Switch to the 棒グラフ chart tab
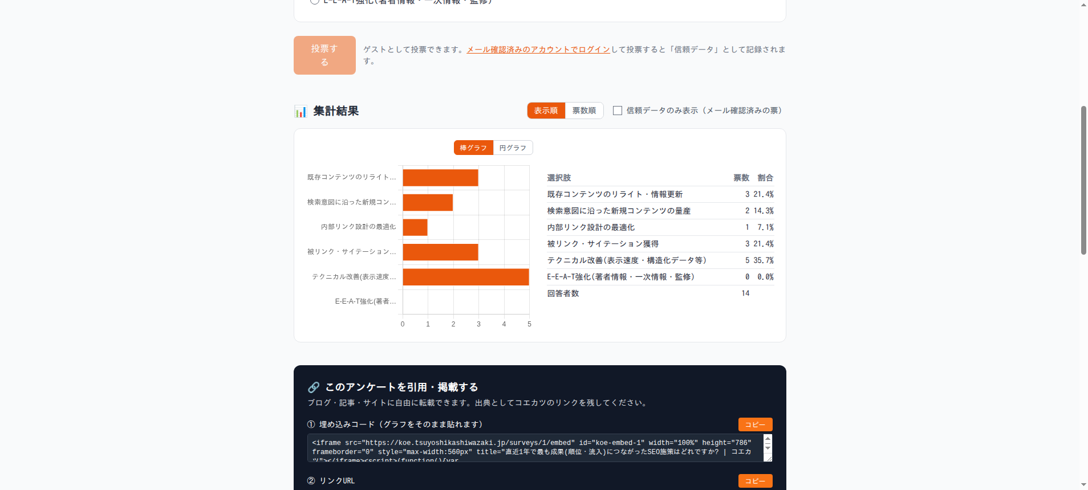The width and height of the screenshot is (1088, 490). coord(473,148)
